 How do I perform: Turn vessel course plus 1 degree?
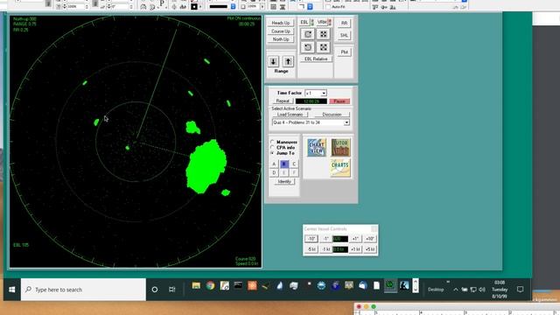[x=355, y=239]
